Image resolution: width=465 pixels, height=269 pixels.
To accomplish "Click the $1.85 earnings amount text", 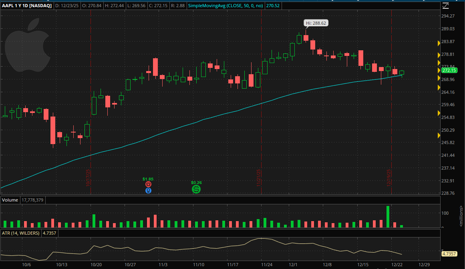I will (x=148, y=179).
